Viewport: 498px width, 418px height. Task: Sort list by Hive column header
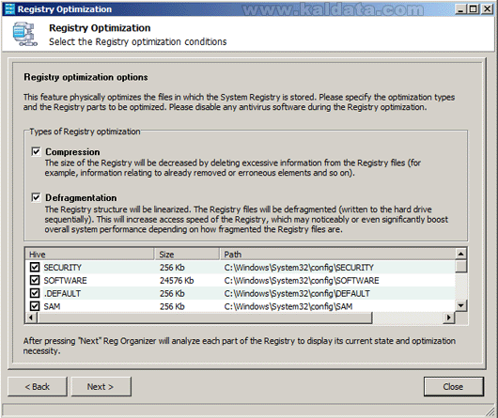pyautogui.click(x=90, y=255)
